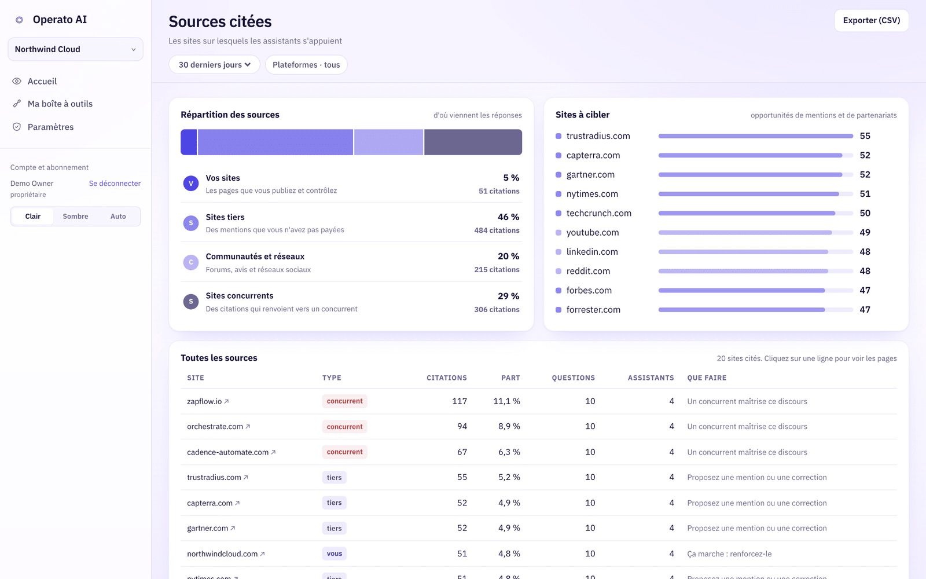Open orchestrate.com external link arrow
This screenshot has height=579, width=926.
coord(248,427)
